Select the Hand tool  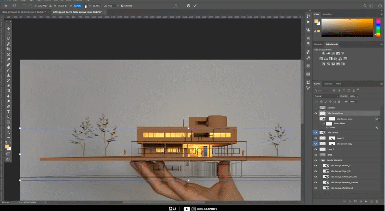9,127
